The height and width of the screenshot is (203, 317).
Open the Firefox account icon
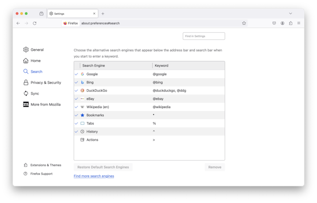(282, 23)
